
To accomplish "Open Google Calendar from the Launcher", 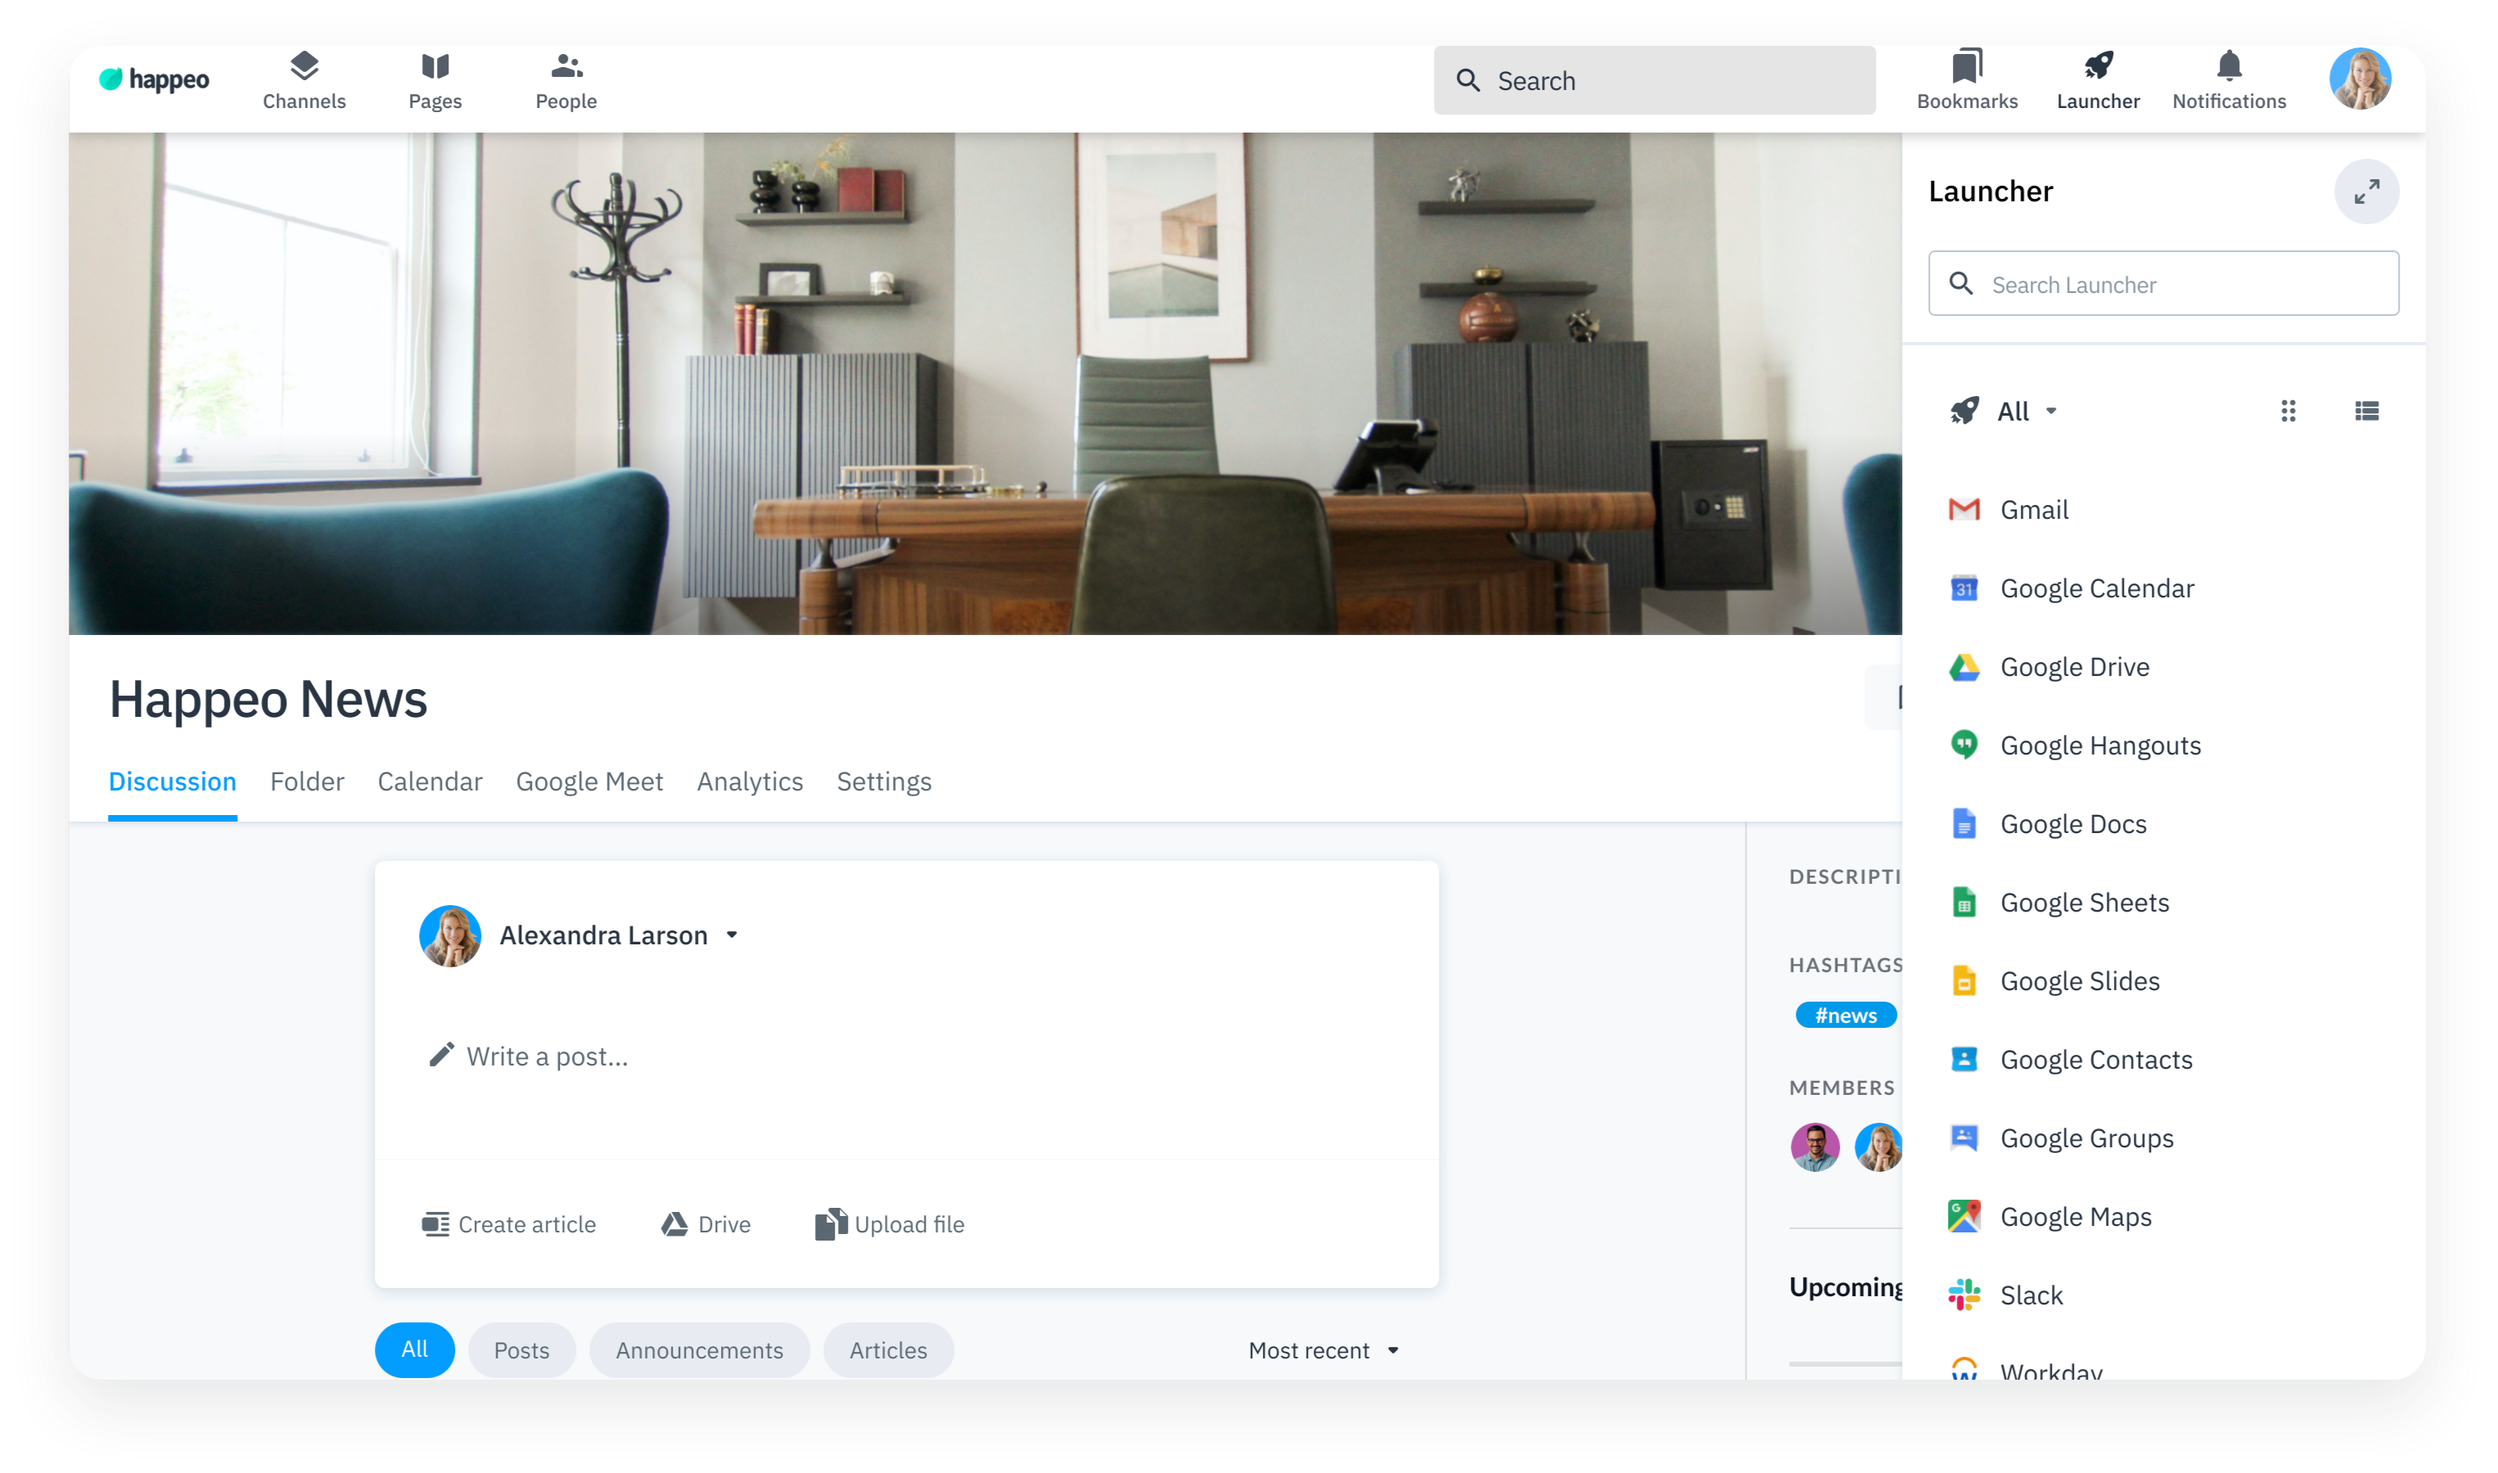I will [x=2095, y=588].
